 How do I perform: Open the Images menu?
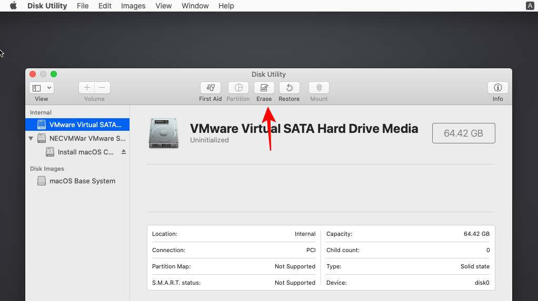(133, 6)
